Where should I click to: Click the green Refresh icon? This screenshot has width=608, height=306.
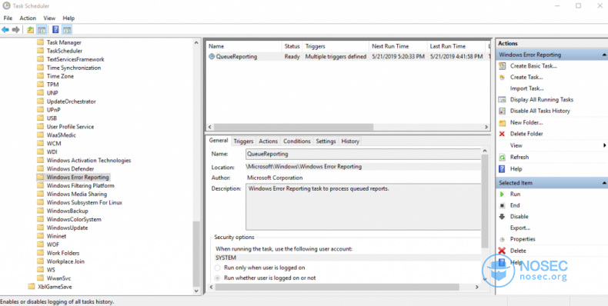pos(502,158)
